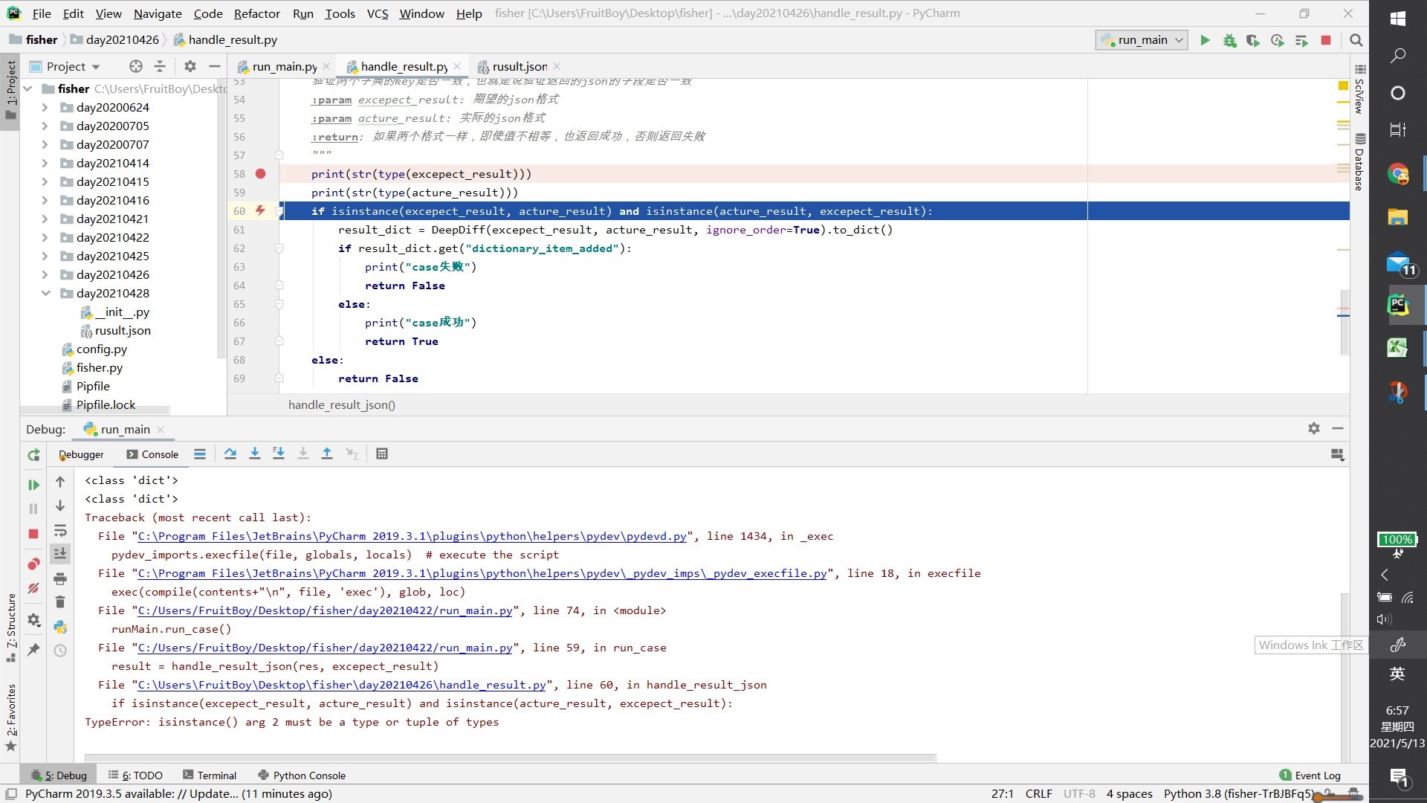The height and width of the screenshot is (803, 1427).
Task: Open Windows Start menu
Action: pos(1397,19)
